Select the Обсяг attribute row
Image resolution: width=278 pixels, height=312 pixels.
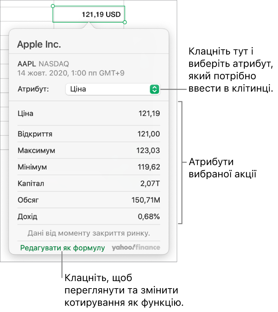pos(88,200)
